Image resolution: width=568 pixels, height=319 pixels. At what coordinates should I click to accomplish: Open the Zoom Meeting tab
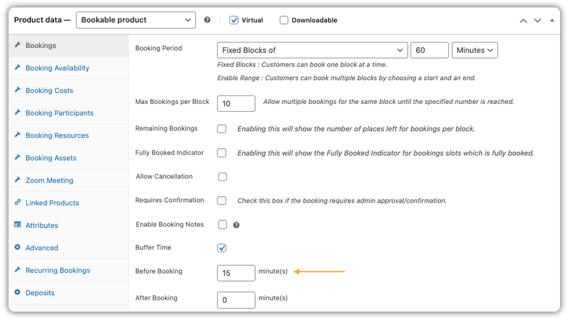[x=49, y=181]
